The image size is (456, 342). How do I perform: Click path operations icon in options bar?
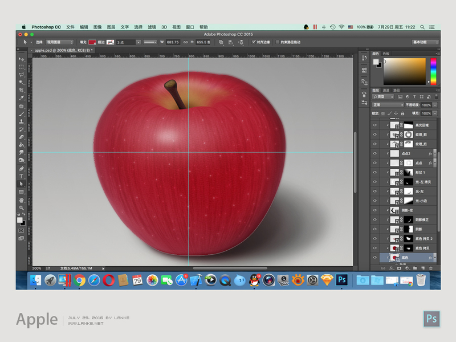click(x=221, y=42)
